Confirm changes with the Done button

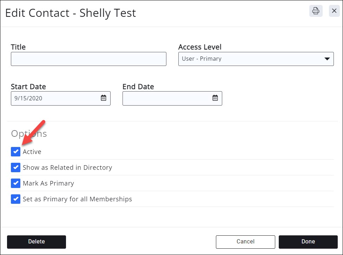click(308, 242)
